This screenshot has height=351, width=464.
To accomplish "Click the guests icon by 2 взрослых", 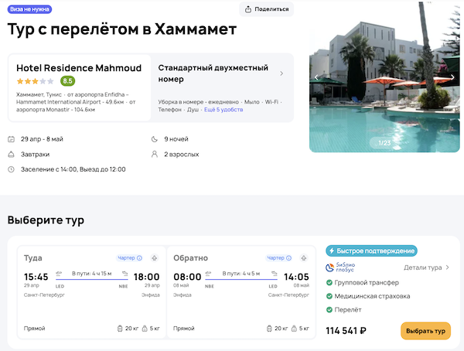I will 154,154.
